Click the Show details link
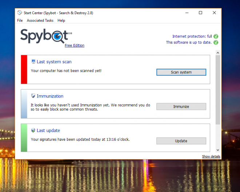Image resolution: width=240 pixels, height=192 pixels. pyautogui.click(x=211, y=156)
